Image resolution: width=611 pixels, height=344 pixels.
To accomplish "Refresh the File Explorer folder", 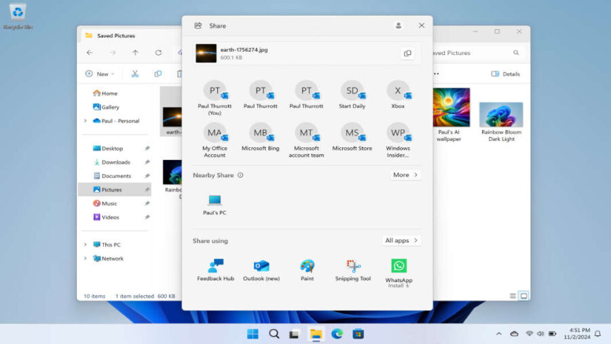I will (158, 53).
